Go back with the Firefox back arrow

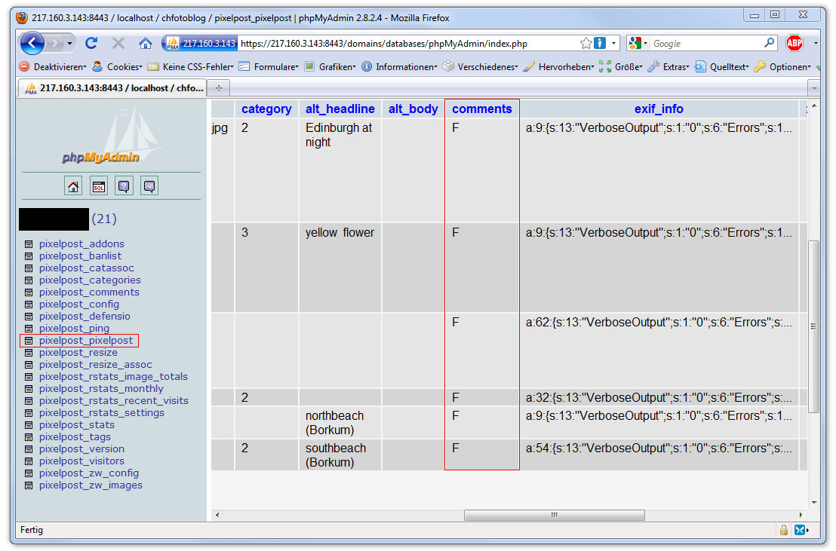[x=32, y=43]
